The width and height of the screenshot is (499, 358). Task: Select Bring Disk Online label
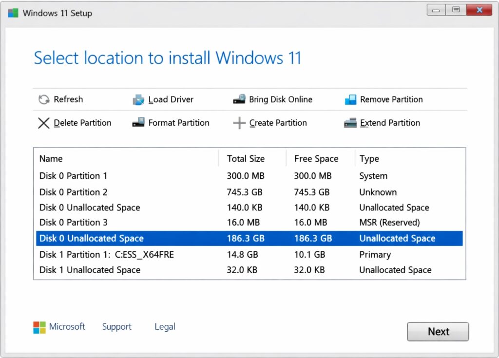click(x=280, y=99)
